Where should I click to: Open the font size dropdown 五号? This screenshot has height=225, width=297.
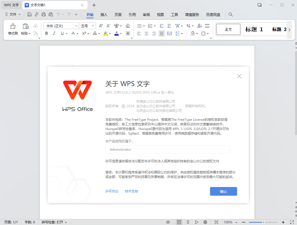pos(93,26)
